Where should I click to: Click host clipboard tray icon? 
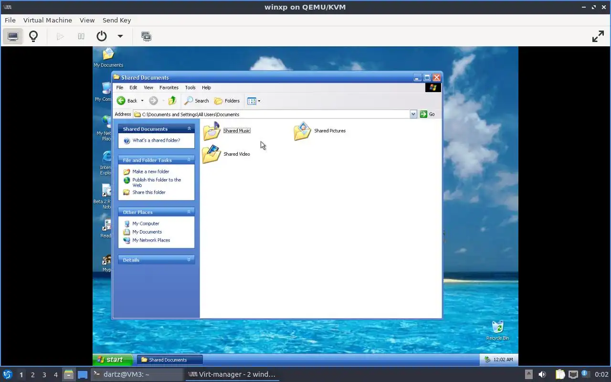pos(560,374)
